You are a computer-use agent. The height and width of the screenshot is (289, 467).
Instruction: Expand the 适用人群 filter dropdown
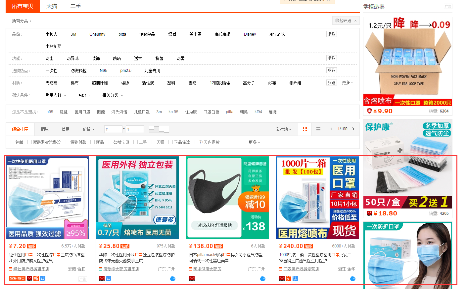click(x=56, y=95)
